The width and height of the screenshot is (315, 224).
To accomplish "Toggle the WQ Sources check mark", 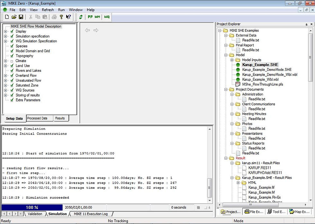I will [x=12, y=90].
